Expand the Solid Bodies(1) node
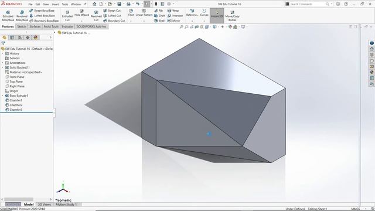The width and height of the screenshot is (375, 211). click(2, 67)
